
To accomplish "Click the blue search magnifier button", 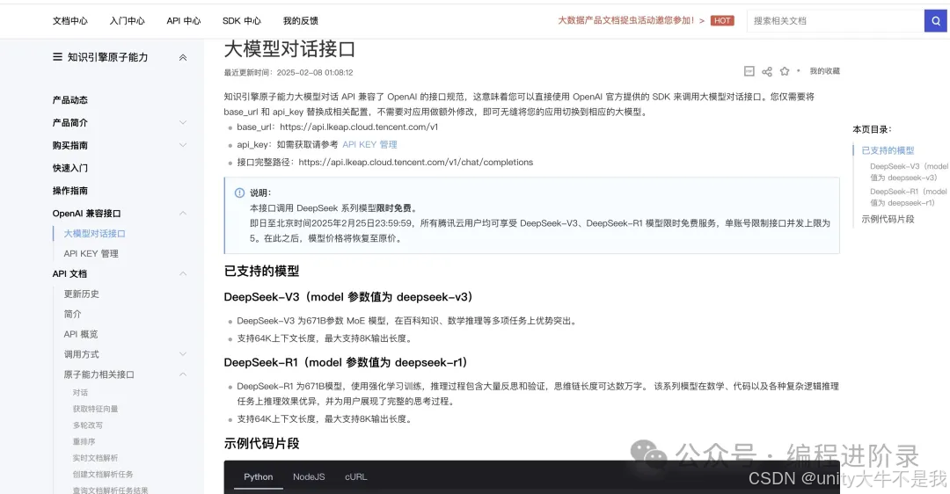I will (x=936, y=20).
